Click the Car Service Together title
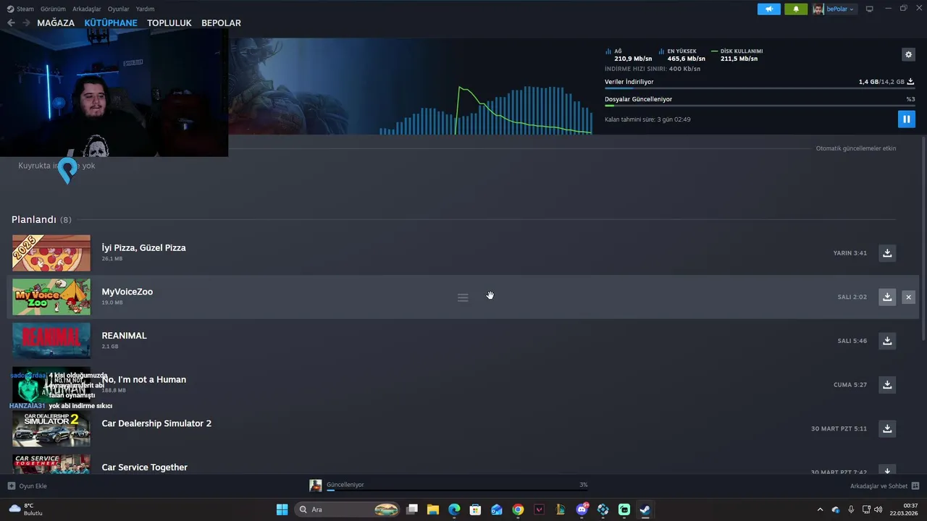Viewport: 927px width, 521px height. pos(144,467)
